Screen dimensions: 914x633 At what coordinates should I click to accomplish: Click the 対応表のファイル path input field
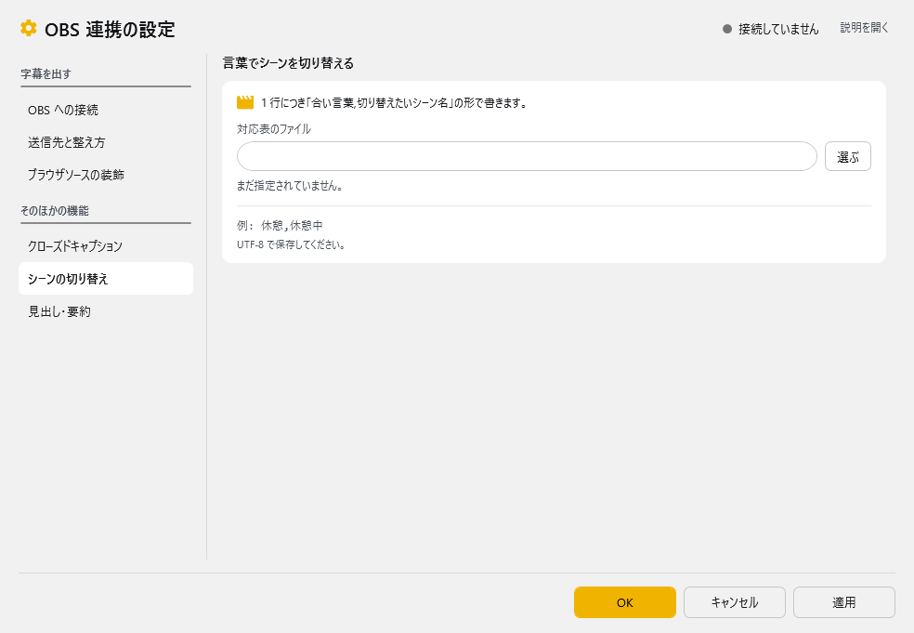pyautogui.click(x=527, y=156)
